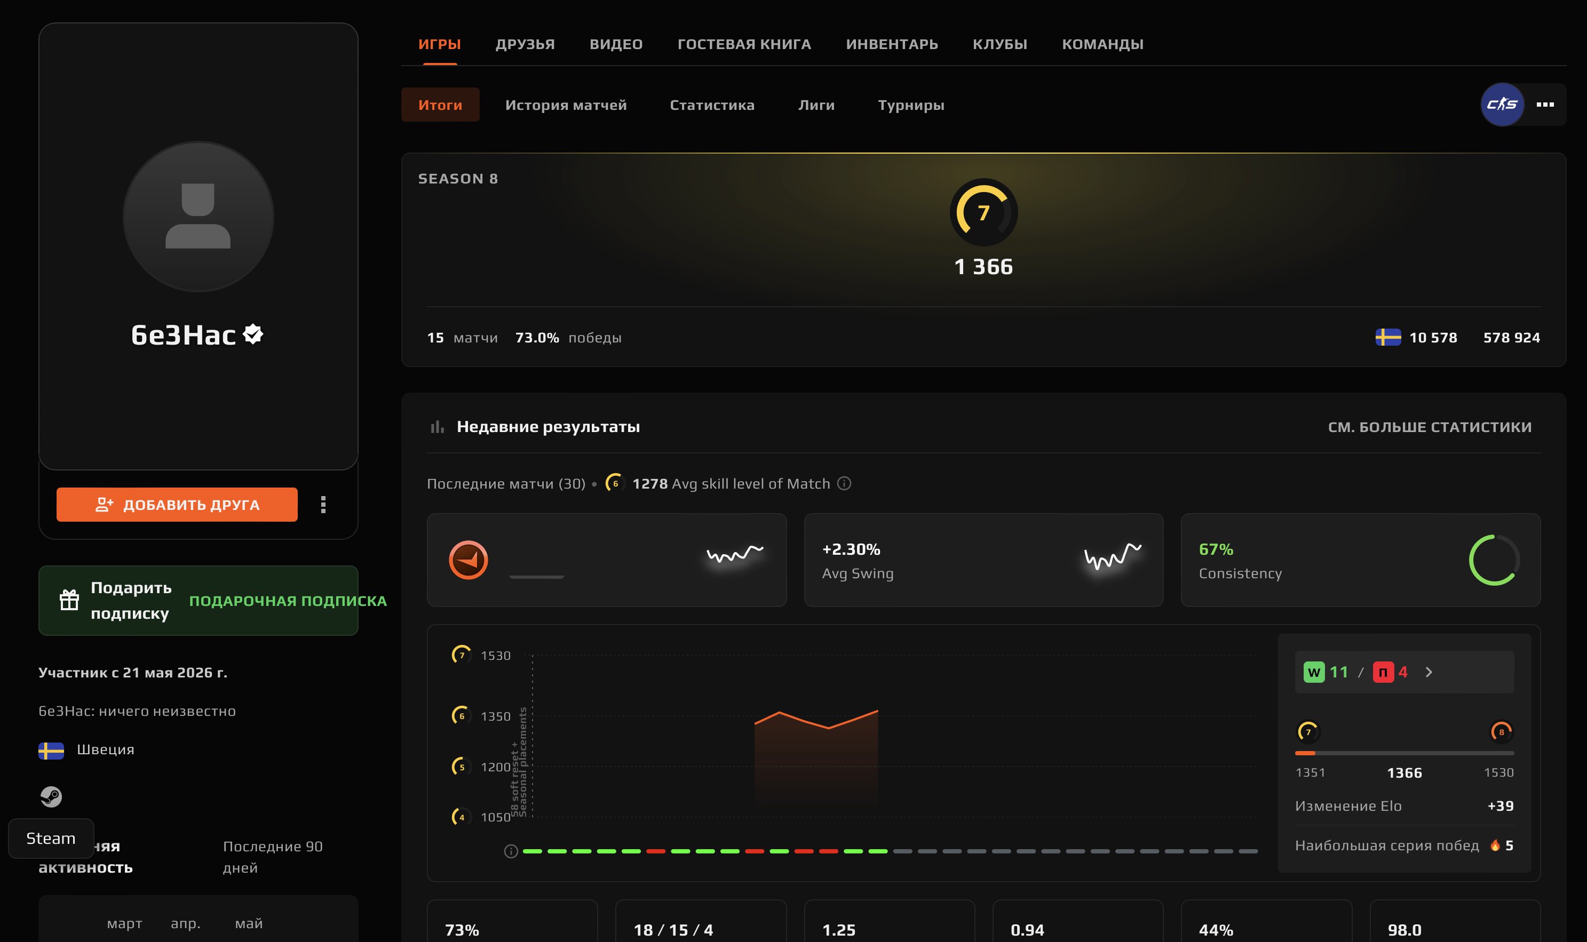Viewport: 1587px width, 942px height.
Task: Open the kebab menu beside add friend
Action: tap(323, 505)
